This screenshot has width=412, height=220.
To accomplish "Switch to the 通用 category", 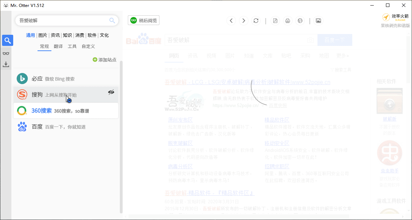I will pos(31,35).
